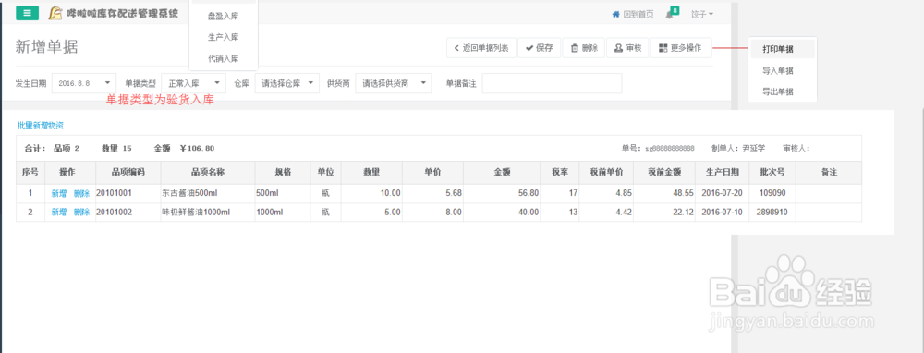Image resolution: width=924 pixels, height=353 pixels.
Task: Choose 生产入库 in type dropdown list
Action: (224, 37)
